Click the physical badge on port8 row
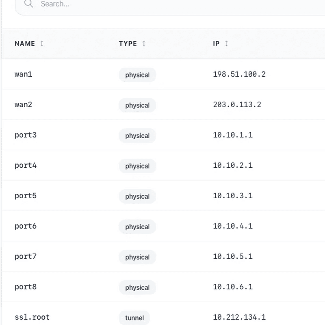The image size is (325, 325). pyautogui.click(x=137, y=288)
